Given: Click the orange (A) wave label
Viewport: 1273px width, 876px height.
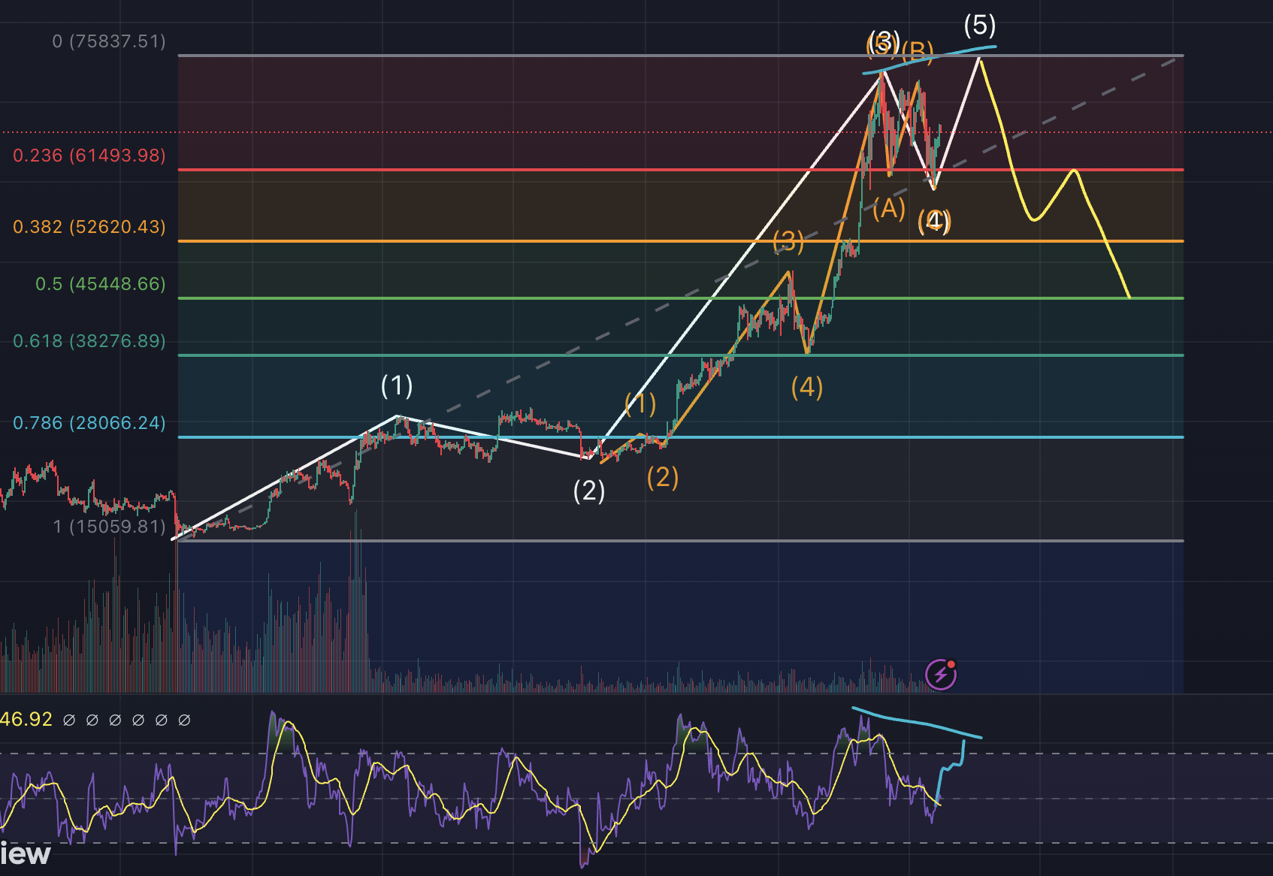Looking at the screenshot, I should pos(889,208).
